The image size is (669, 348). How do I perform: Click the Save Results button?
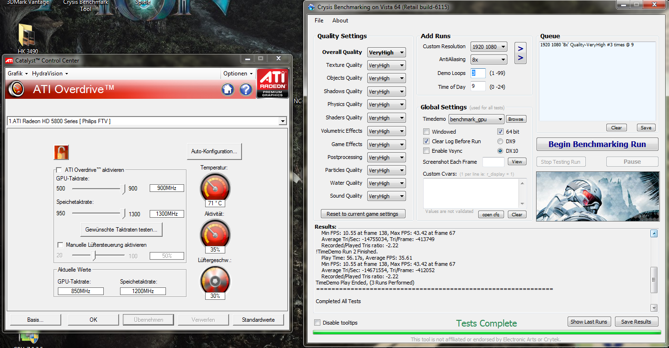tap(636, 322)
